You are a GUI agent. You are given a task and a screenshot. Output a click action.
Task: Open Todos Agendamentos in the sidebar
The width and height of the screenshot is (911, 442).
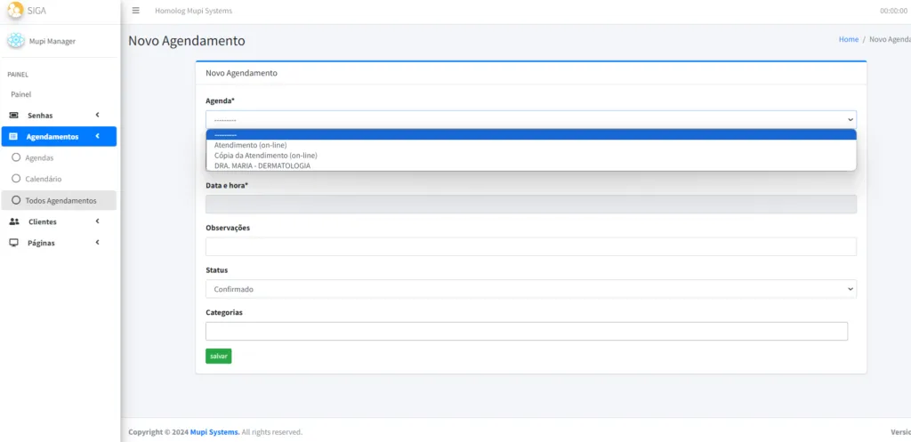point(60,200)
